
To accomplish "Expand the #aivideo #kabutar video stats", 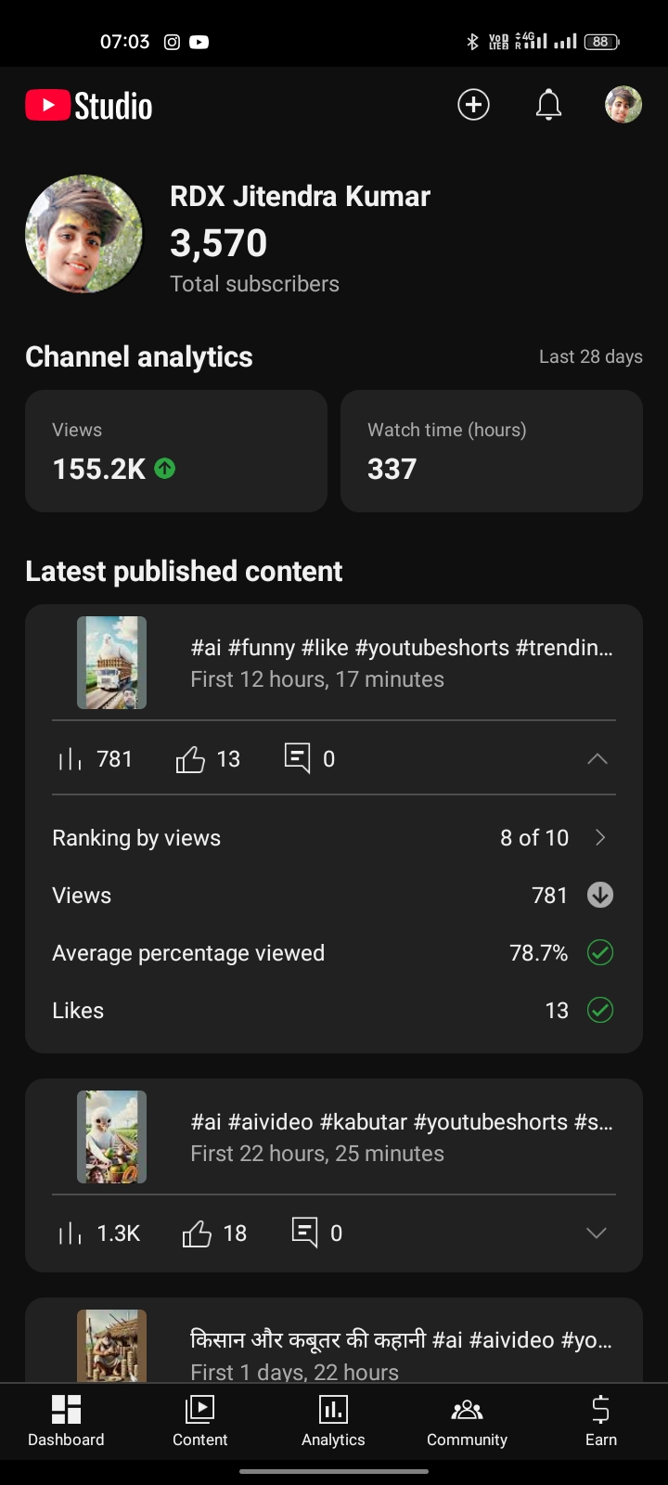I will [x=597, y=1233].
